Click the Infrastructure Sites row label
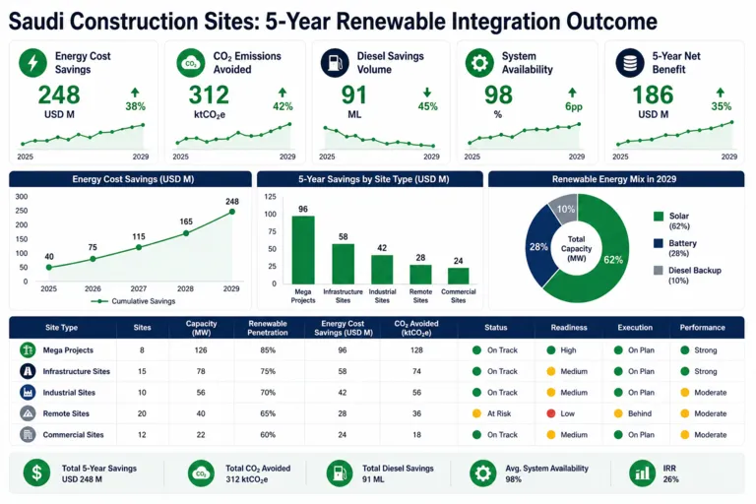Screen dimensions: 756x504 tap(76, 371)
